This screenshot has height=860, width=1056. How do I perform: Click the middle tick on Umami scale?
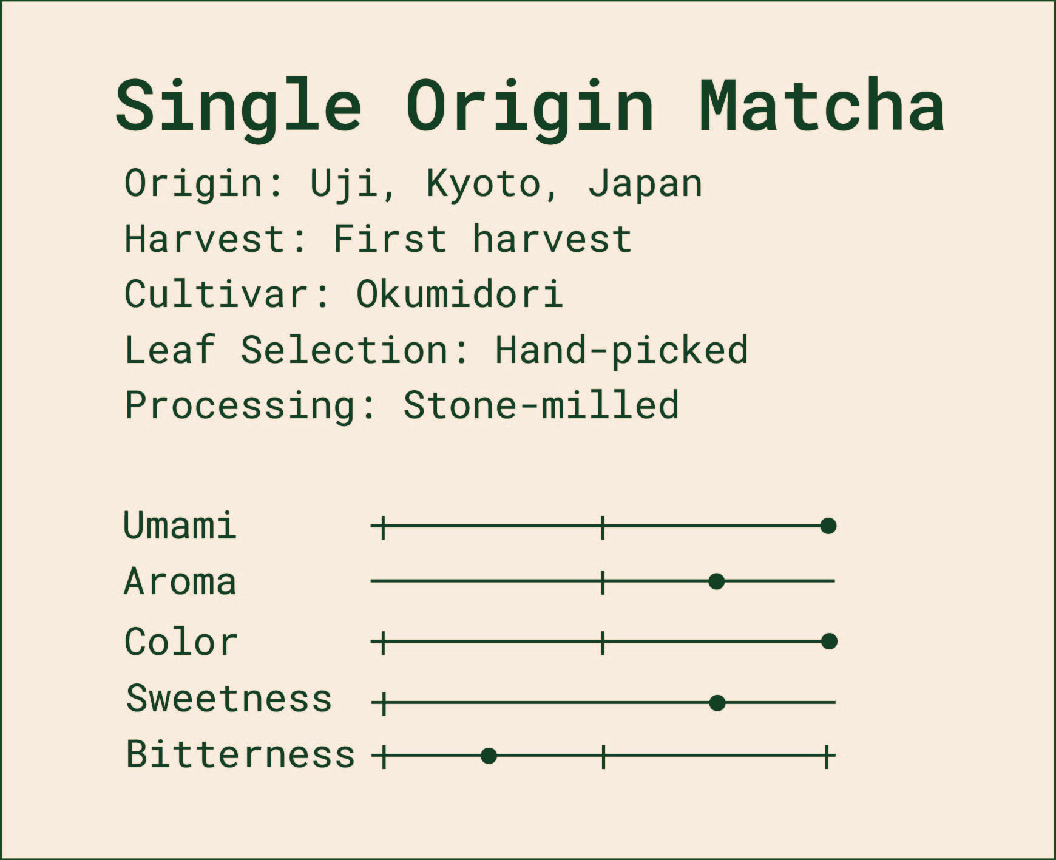click(602, 526)
